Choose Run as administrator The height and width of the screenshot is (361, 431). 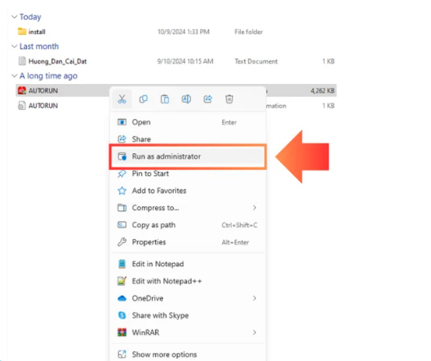pyautogui.click(x=166, y=156)
